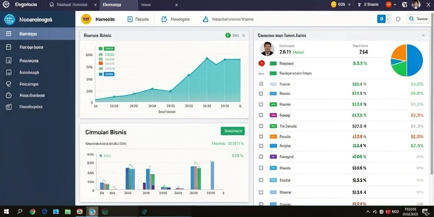Image resolution: width=434 pixels, height=217 pixels.
Task: Click the large blue slice of pie chart
Action: pos(415,60)
